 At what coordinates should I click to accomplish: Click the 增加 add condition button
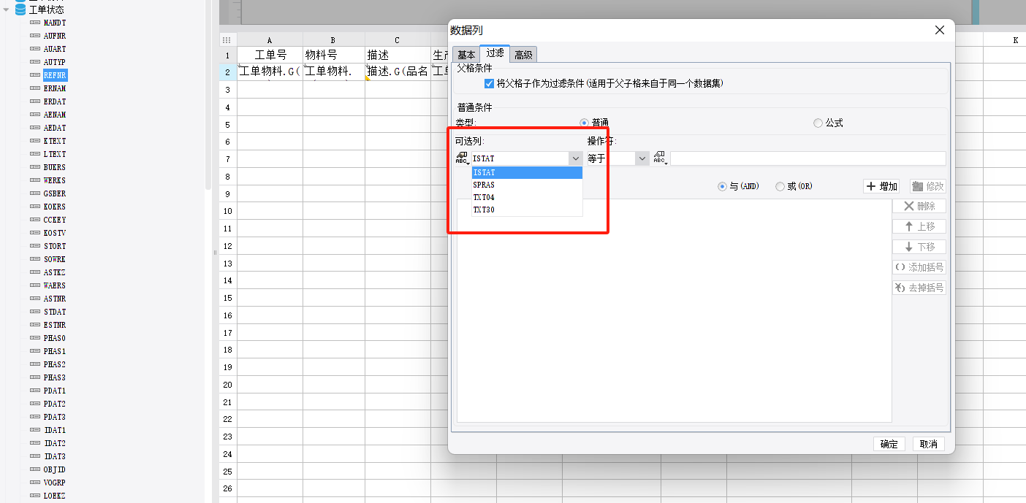(x=882, y=186)
